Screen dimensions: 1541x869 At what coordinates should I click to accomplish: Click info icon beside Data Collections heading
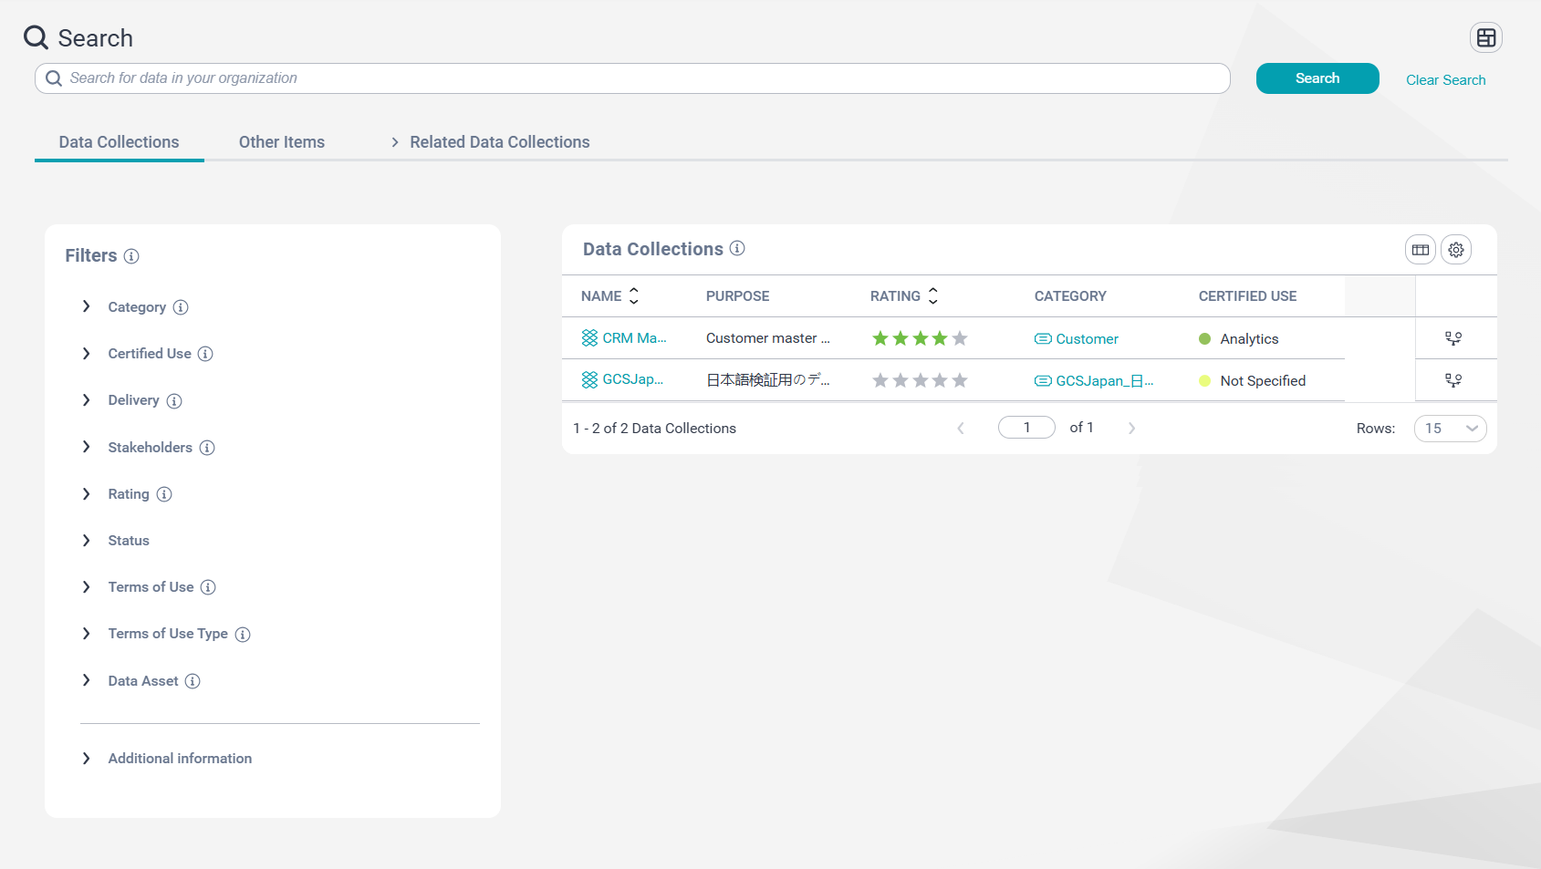click(x=737, y=248)
